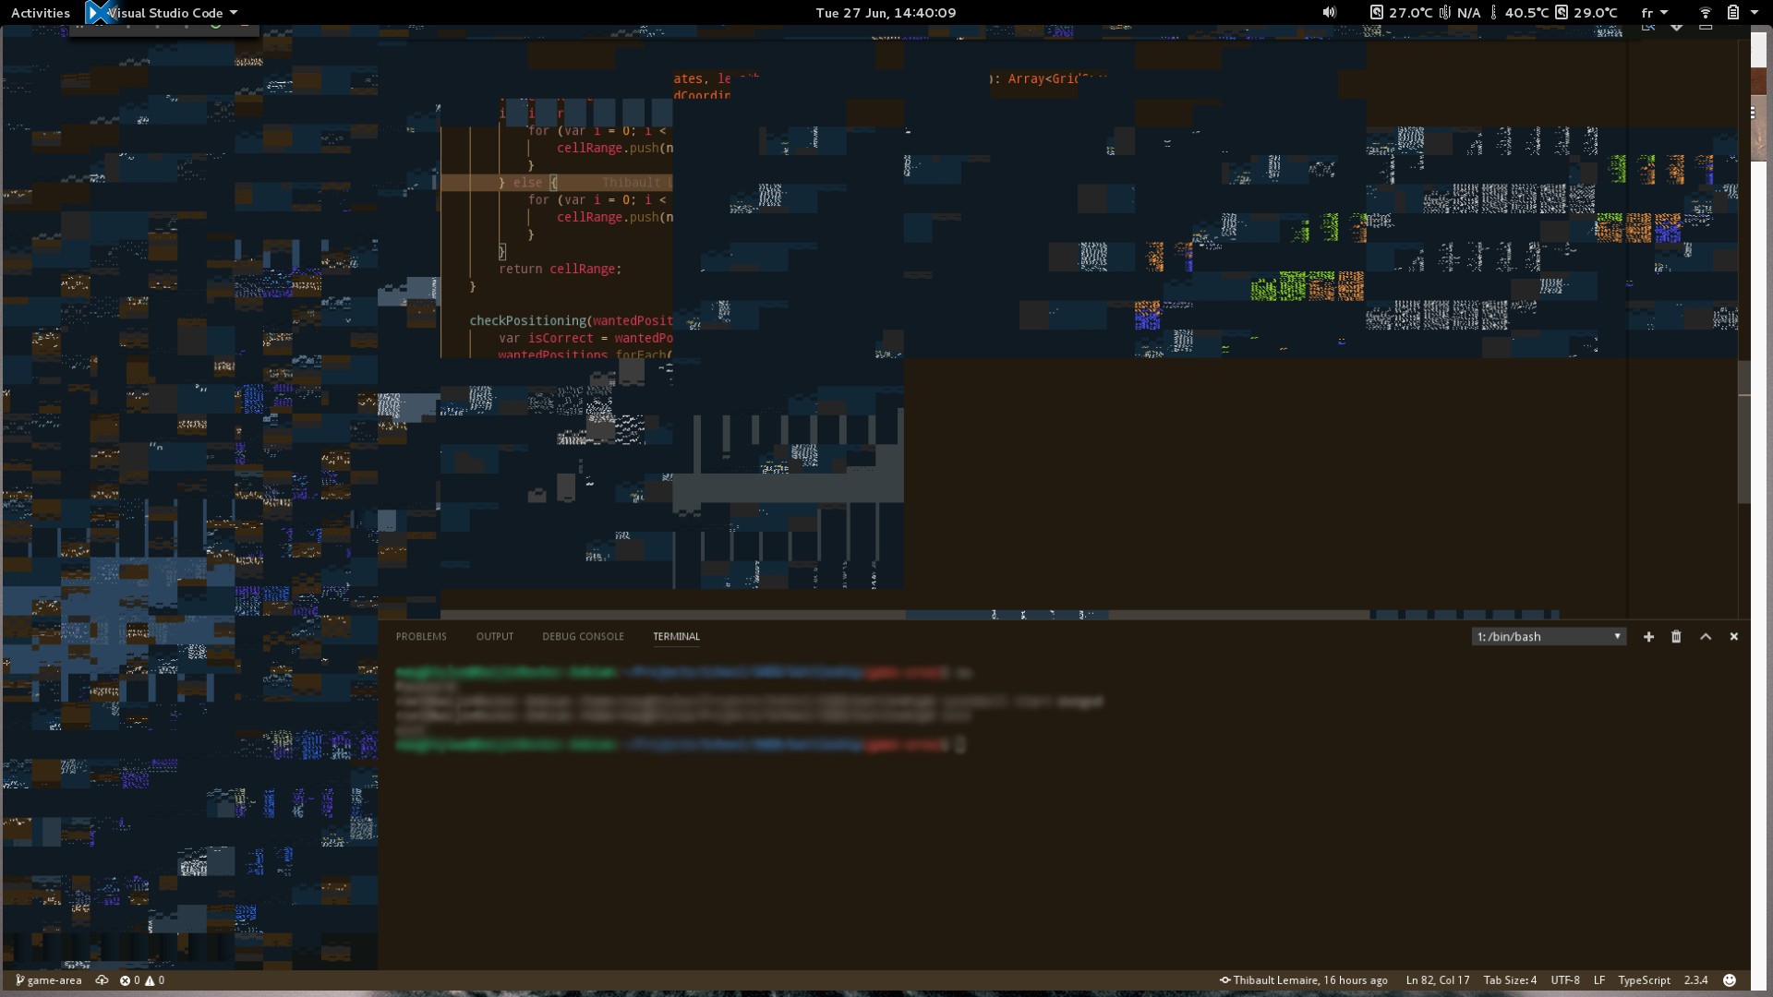Mute the system volume icon

pos(1329,12)
